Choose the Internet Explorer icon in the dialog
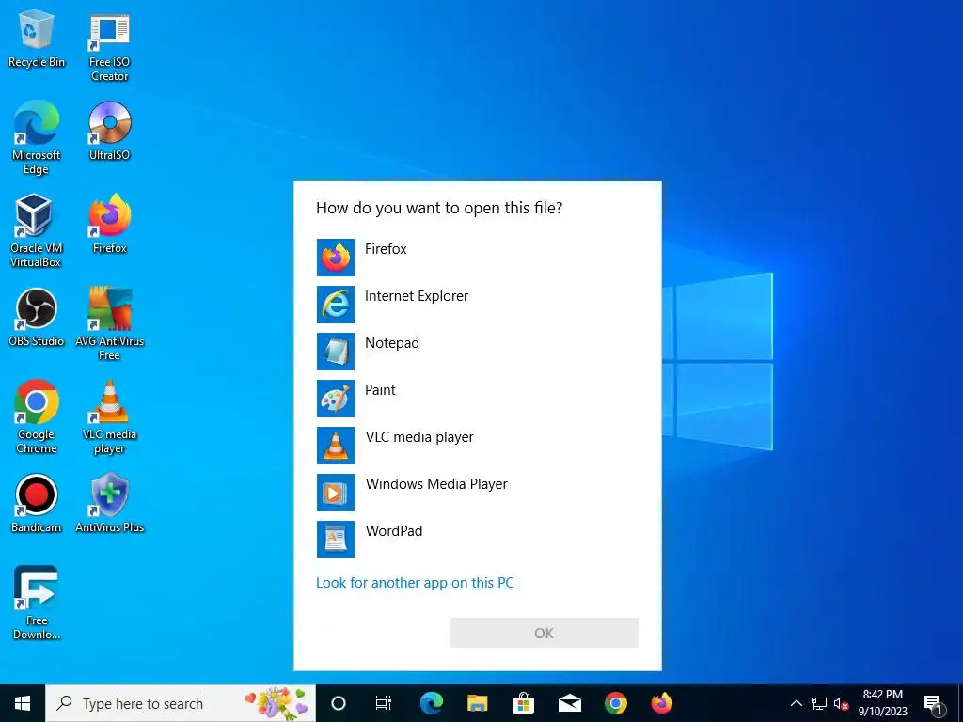 pyautogui.click(x=336, y=305)
